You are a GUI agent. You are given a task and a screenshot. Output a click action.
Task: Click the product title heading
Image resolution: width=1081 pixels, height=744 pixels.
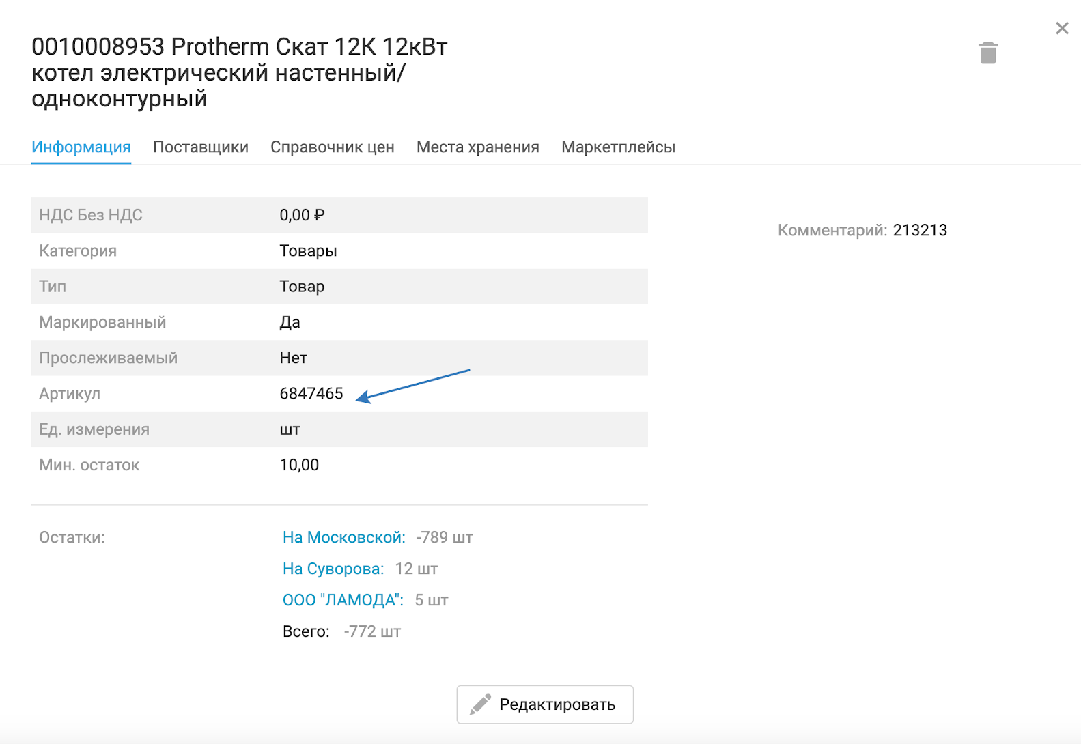point(239,72)
